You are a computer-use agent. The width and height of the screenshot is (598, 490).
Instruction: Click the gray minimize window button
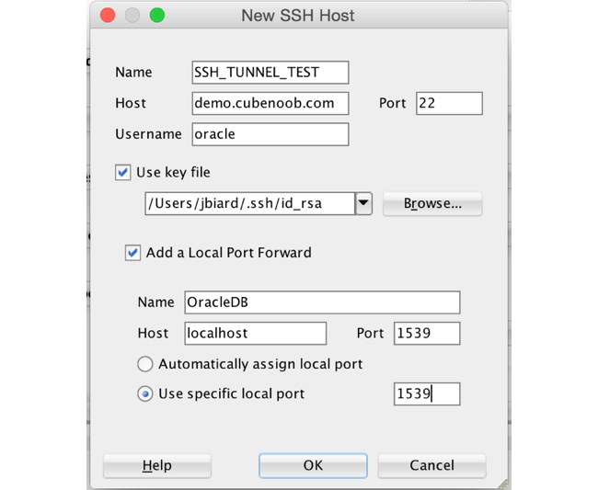click(x=132, y=16)
